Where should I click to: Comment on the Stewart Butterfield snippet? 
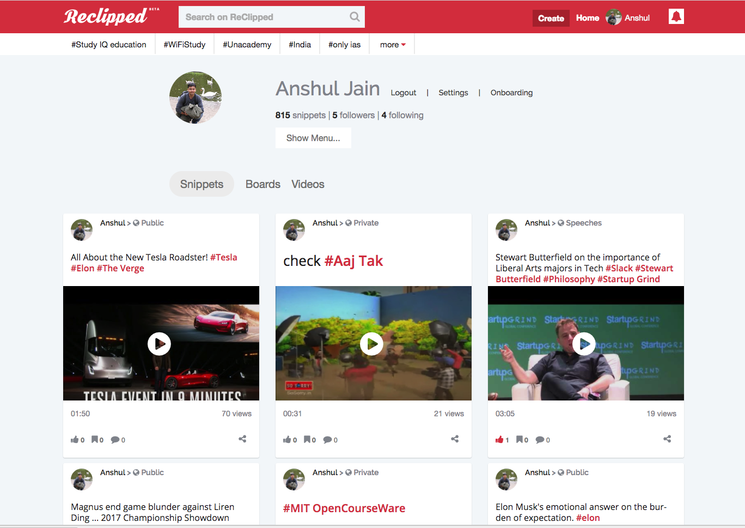click(540, 440)
